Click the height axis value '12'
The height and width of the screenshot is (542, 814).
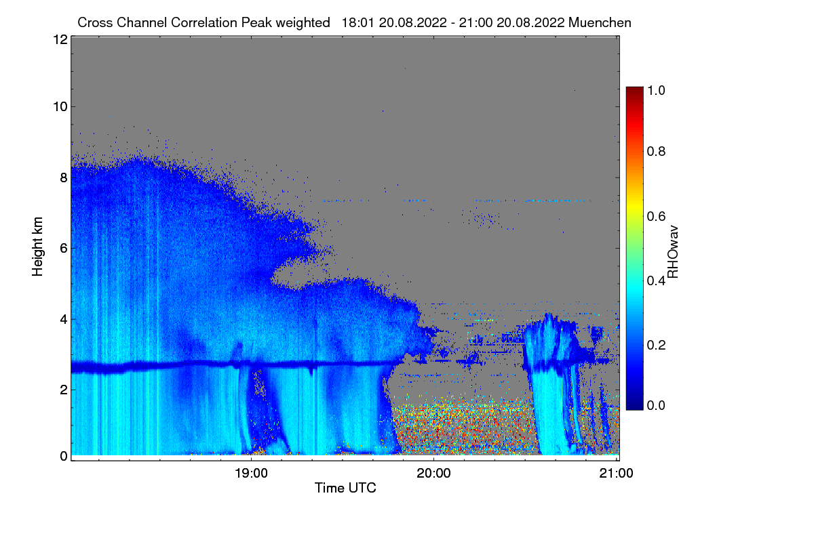(x=60, y=39)
